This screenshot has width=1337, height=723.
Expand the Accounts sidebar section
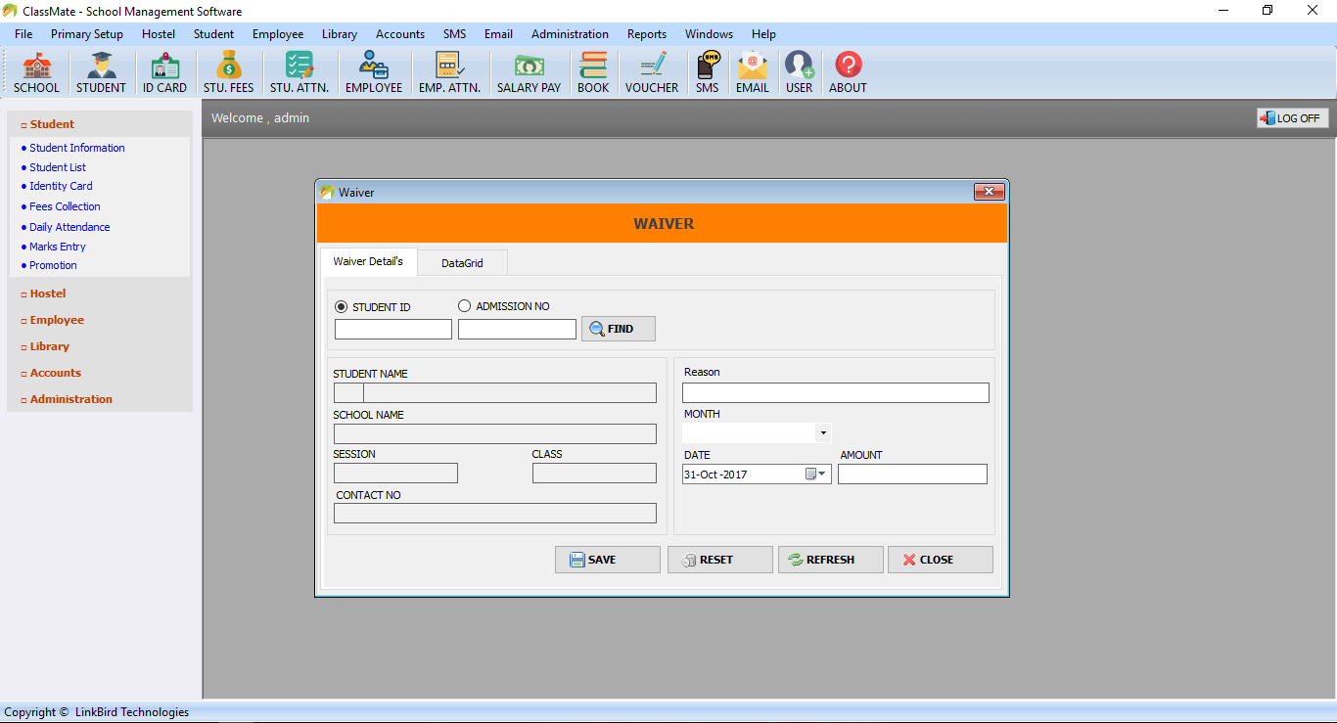pyautogui.click(x=57, y=372)
